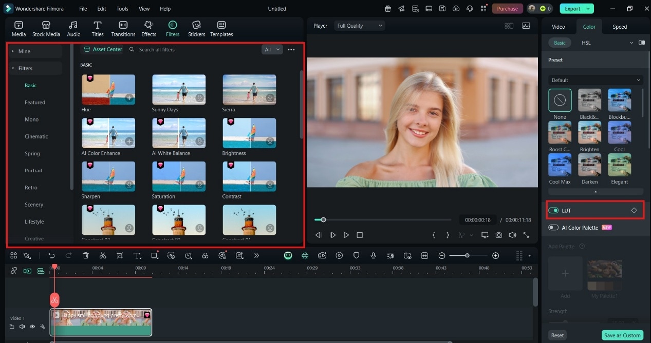Open the Stock Media panel
Image resolution: width=651 pixels, height=343 pixels.
[46, 29]
